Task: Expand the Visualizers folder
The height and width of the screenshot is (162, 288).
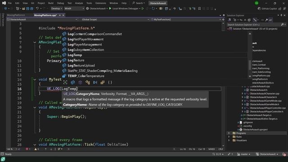Action: [229, 140]
